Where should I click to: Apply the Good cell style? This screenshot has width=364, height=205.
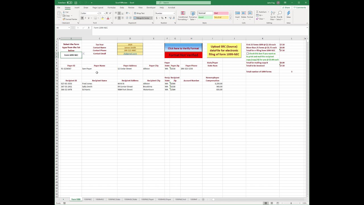tap(205, 17)
